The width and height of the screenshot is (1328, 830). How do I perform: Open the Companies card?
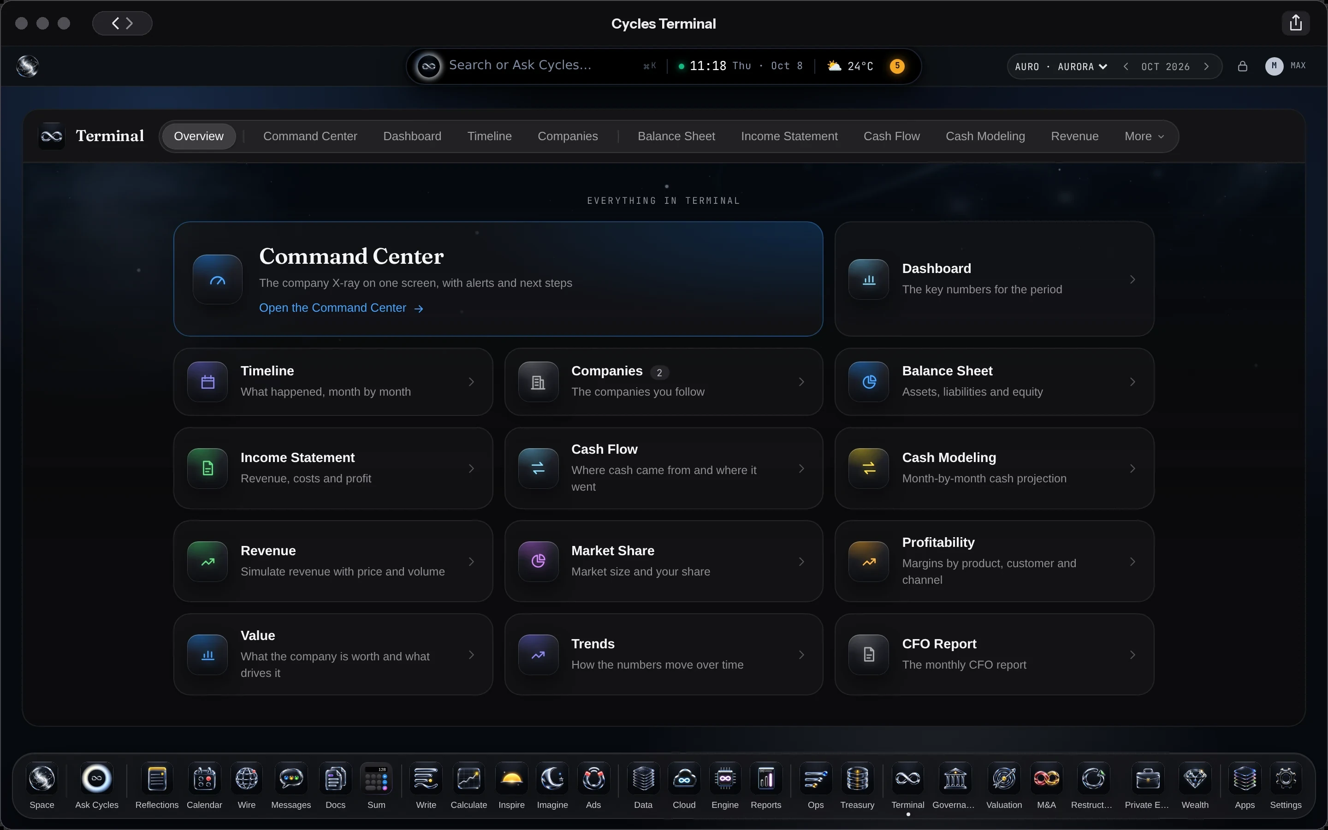pyautogui.click(x=664, y=381)
